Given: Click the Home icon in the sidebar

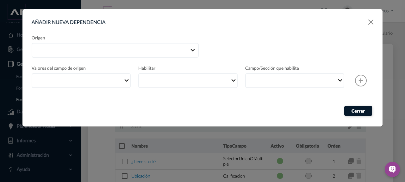Looking at the screenshot, I should [11, 35].
